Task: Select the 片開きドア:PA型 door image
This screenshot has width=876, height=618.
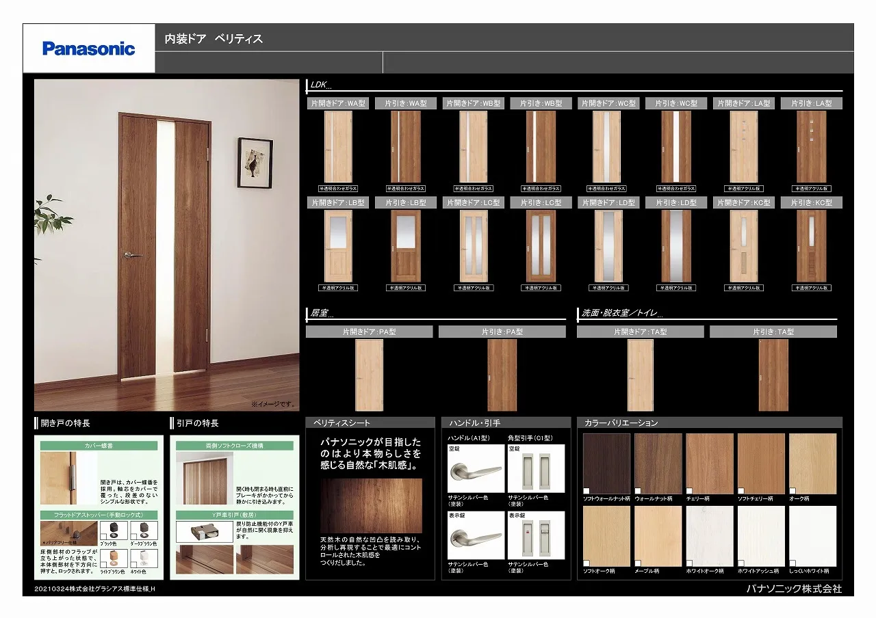Action: tap(369, 375)
